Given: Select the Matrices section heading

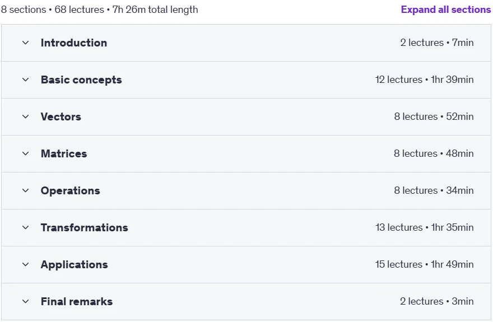Looking at the screenshot, I should [x=64, y=153].
